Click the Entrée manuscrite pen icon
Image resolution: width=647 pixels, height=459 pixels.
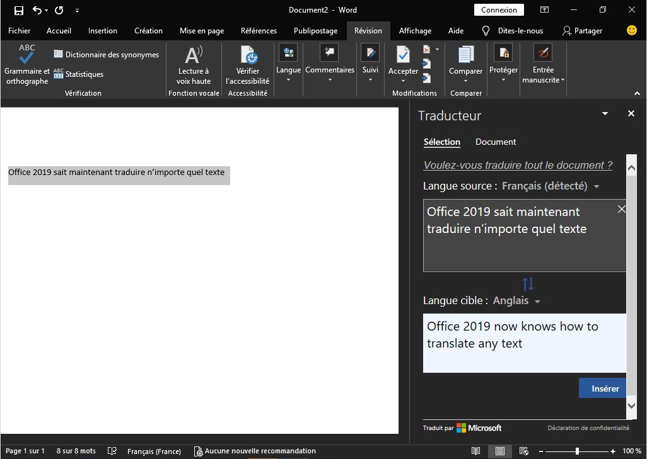point(542,53)
